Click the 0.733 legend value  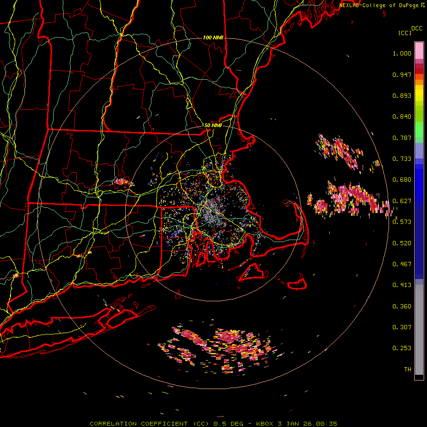click(402, 159)
